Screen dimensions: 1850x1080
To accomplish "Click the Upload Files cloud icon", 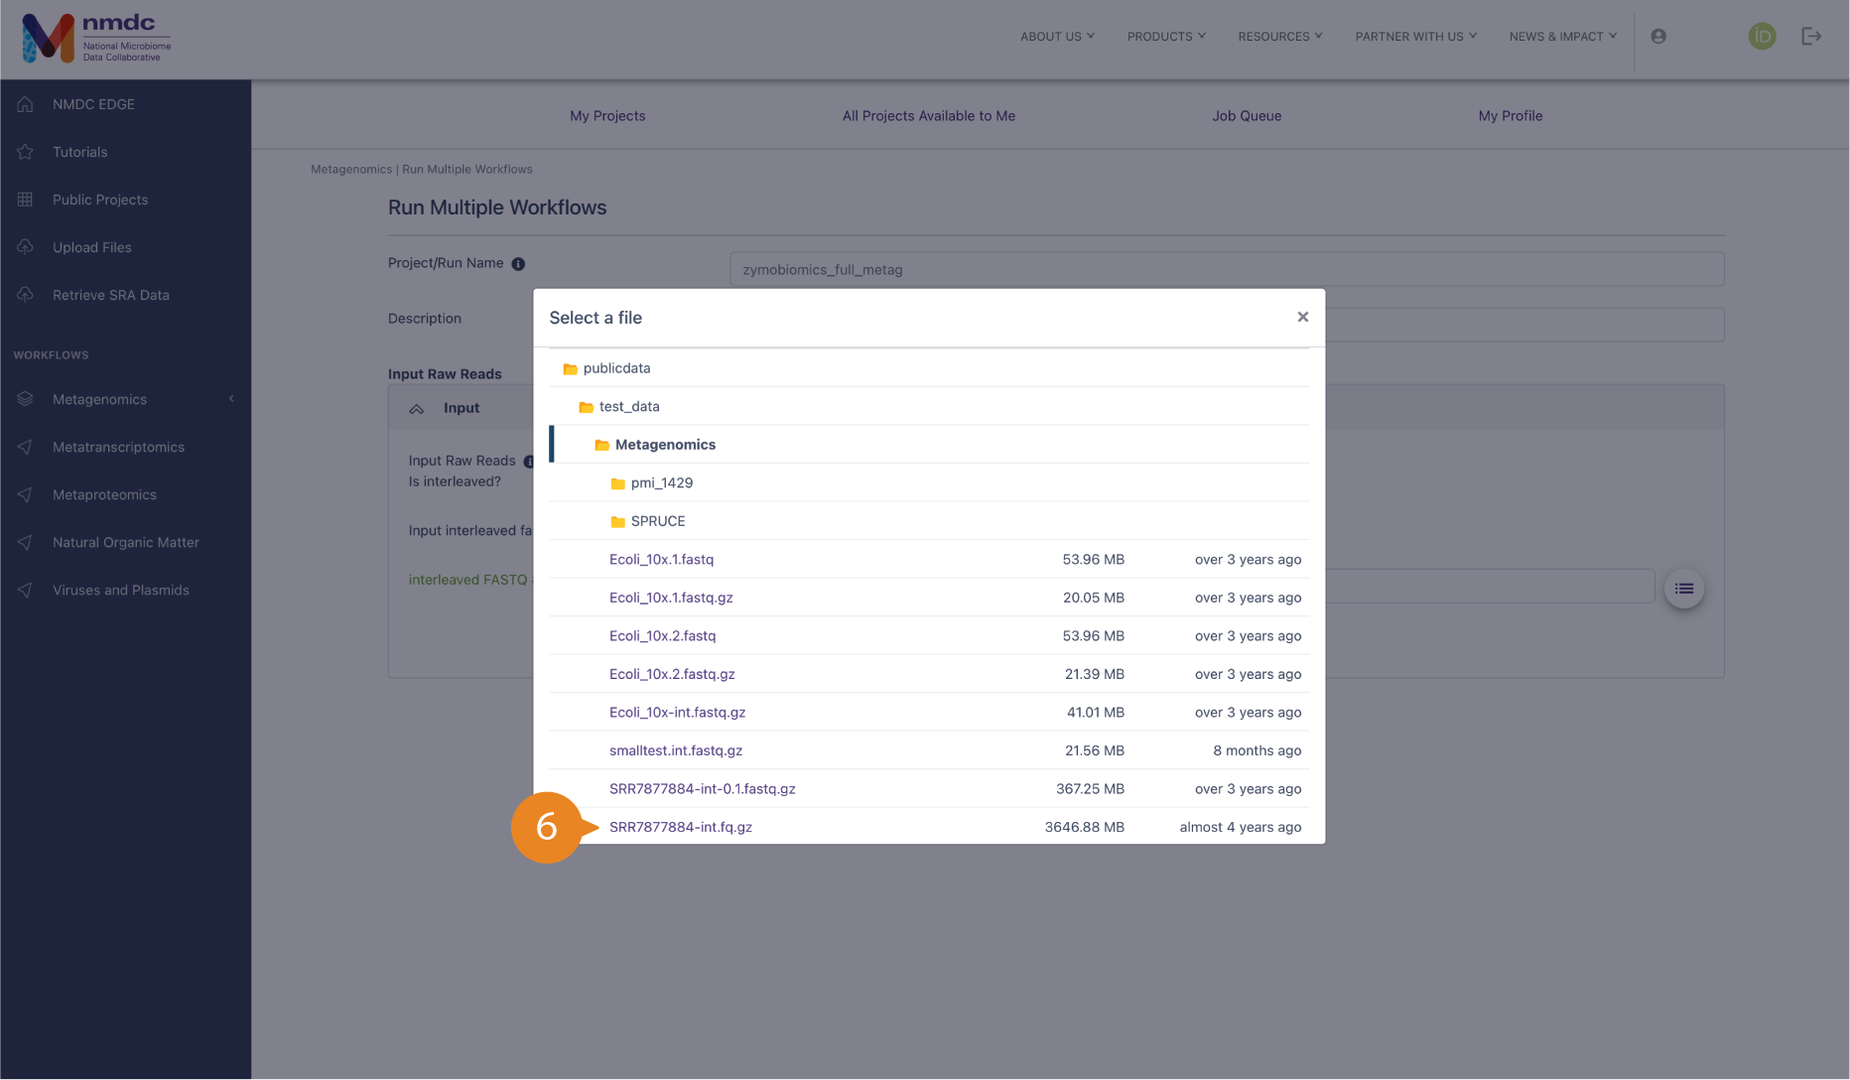I will [x=26, y=247].
